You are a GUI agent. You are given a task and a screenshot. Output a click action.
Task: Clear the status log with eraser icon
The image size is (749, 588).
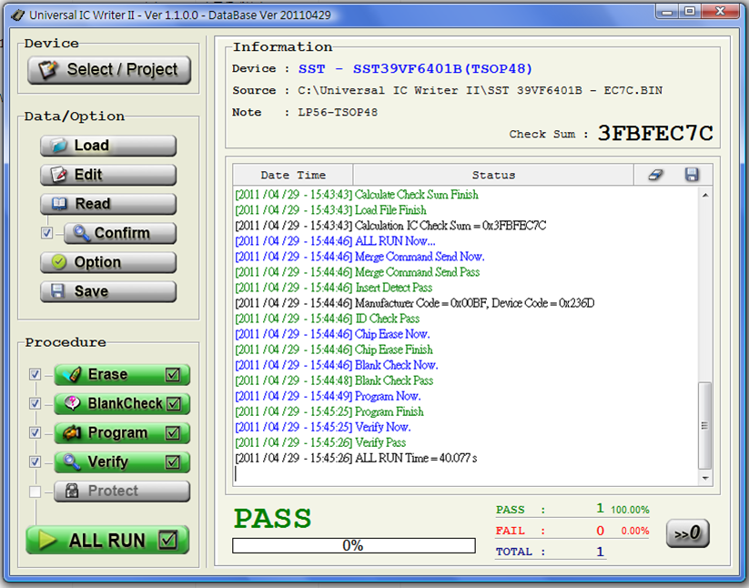click(654, 174)
